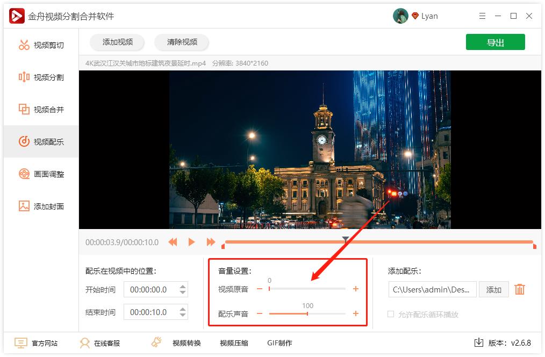Click the 在线客服 person icon
The height and width of the screenshot is (357, 545).
(x=84, y=343)
